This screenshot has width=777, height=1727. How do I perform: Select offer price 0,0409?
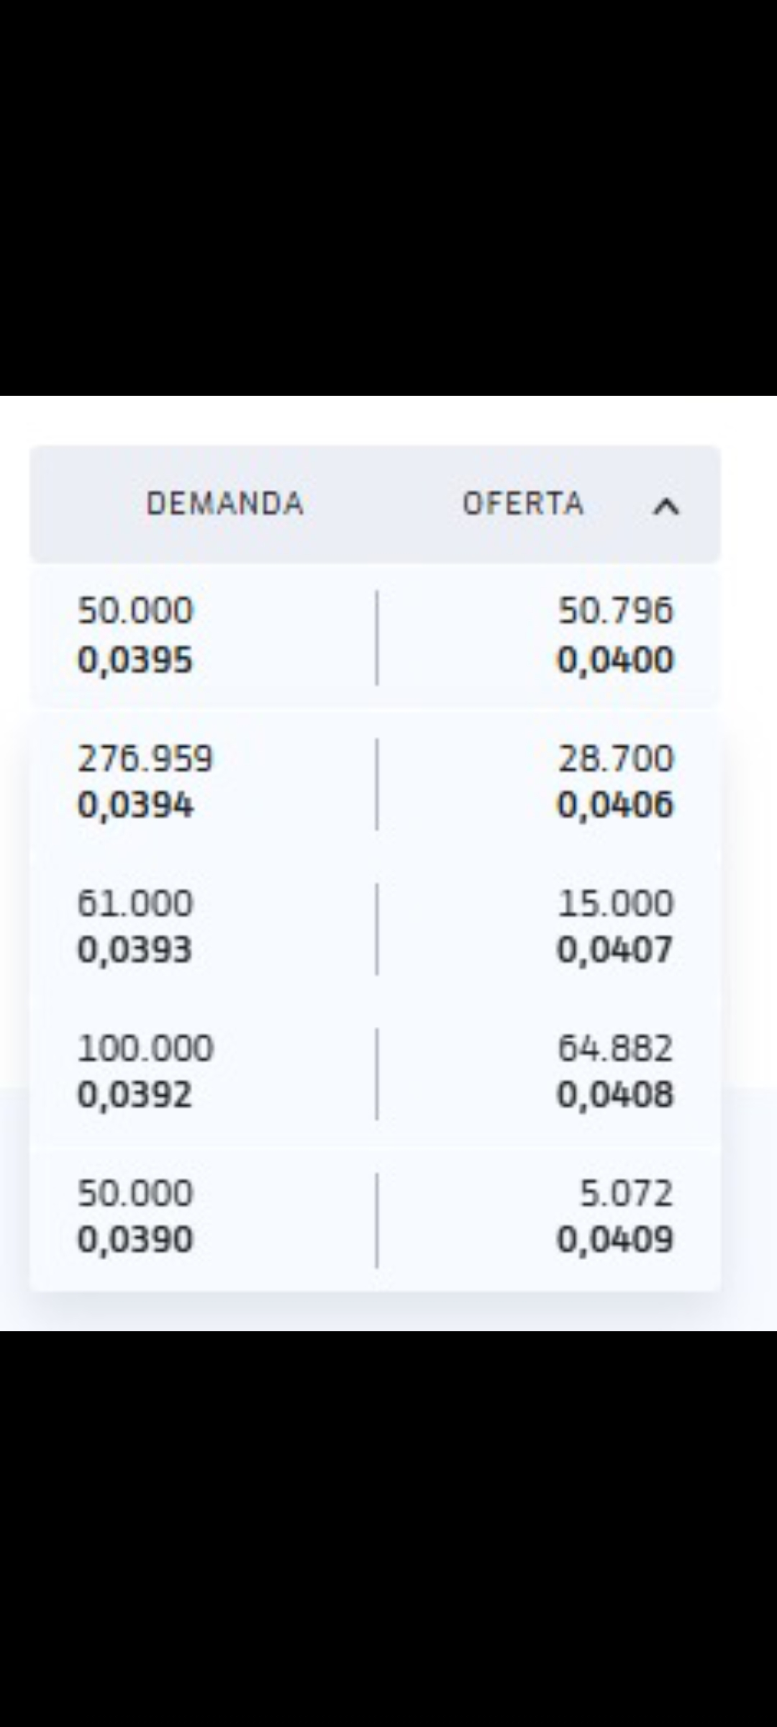(615, 1240)
